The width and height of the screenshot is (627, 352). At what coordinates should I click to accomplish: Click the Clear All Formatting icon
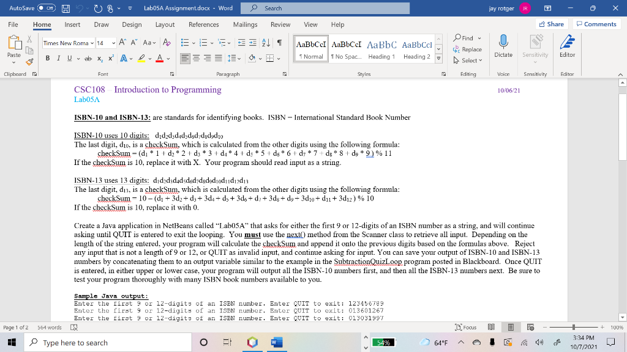167,42
